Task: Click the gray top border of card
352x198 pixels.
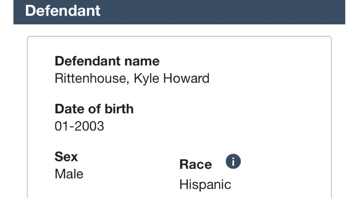Action: pyautogui.click(x=179, y=37)
